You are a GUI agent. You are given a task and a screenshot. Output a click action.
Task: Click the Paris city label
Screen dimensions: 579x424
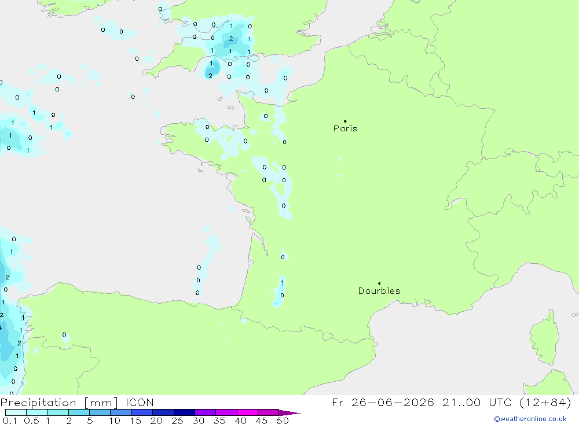click(345, 128)
